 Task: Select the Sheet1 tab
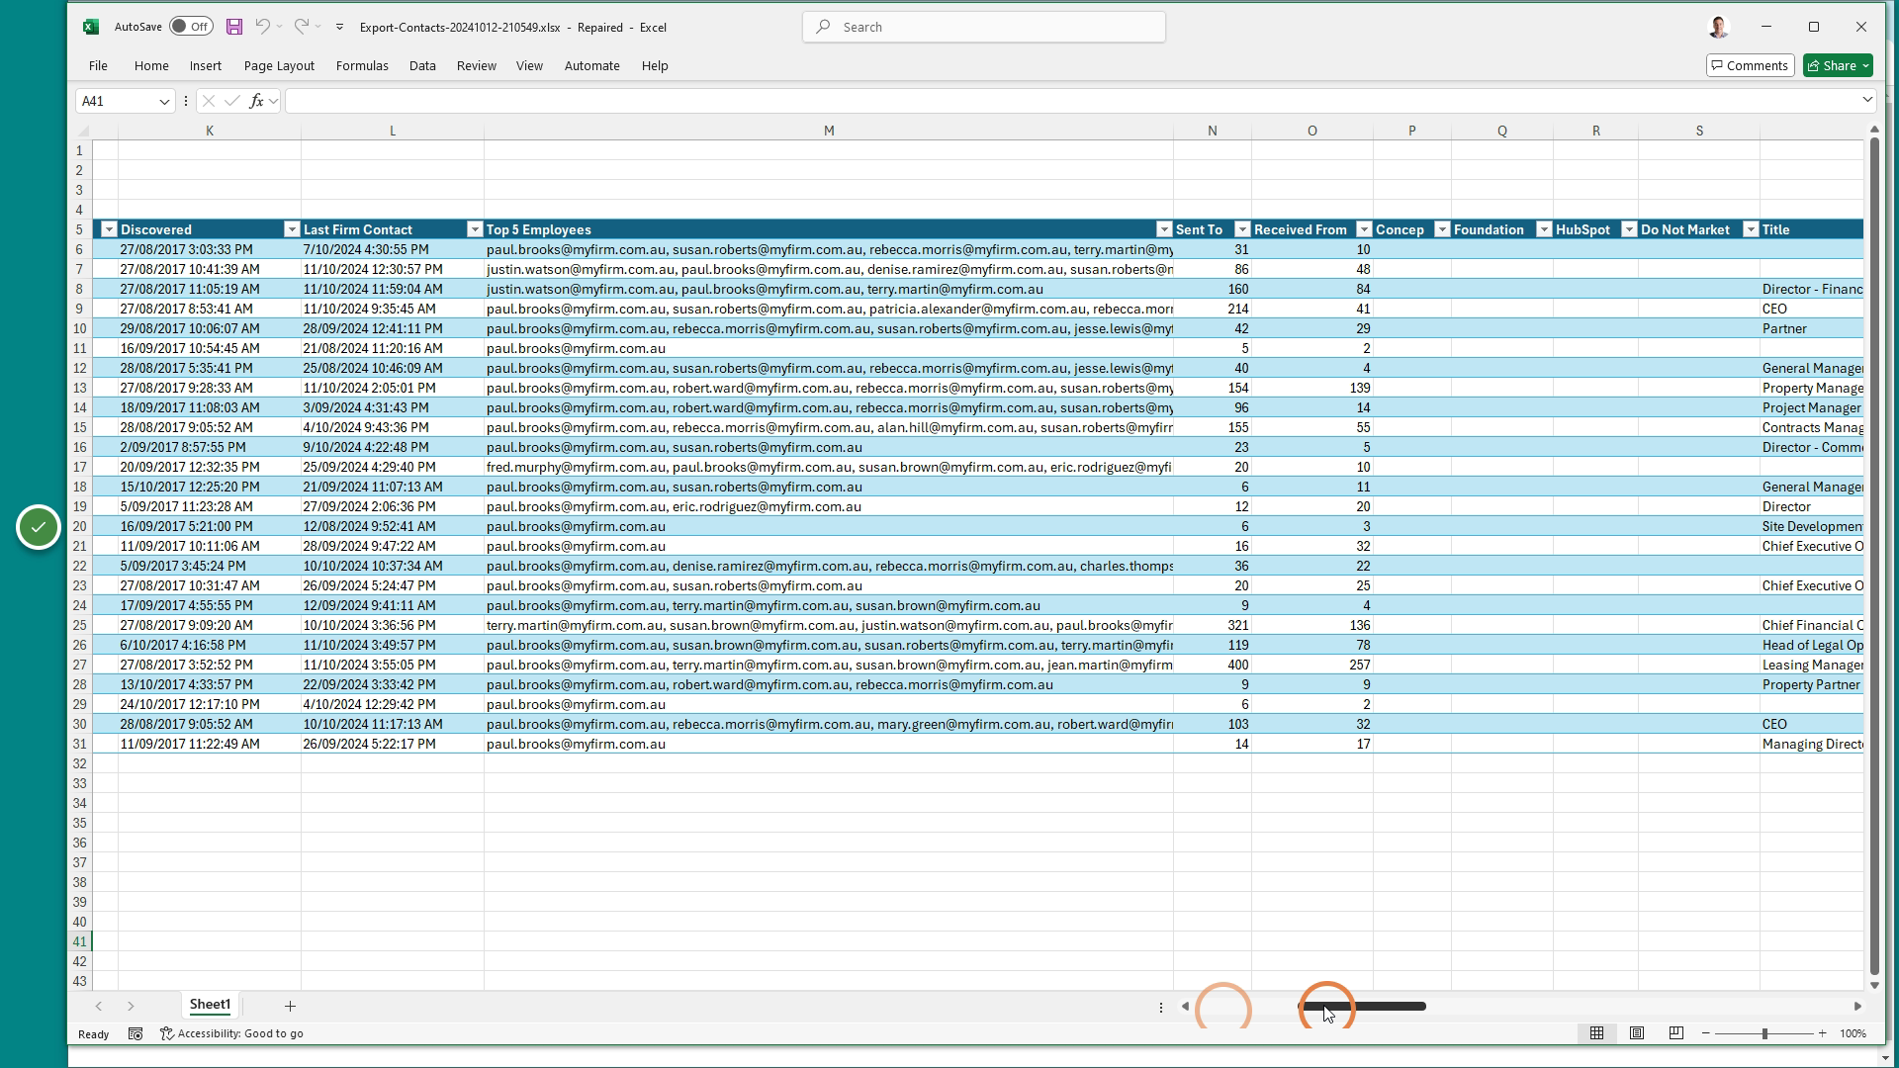click(x=210, y=1005)
